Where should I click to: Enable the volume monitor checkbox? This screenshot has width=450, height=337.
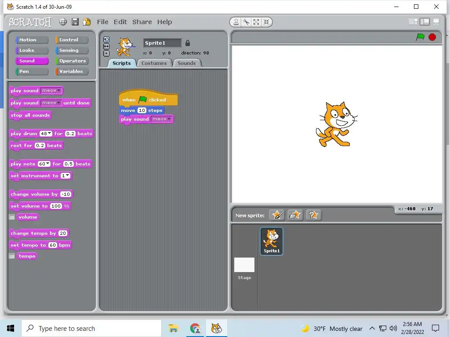click(12, 217)
